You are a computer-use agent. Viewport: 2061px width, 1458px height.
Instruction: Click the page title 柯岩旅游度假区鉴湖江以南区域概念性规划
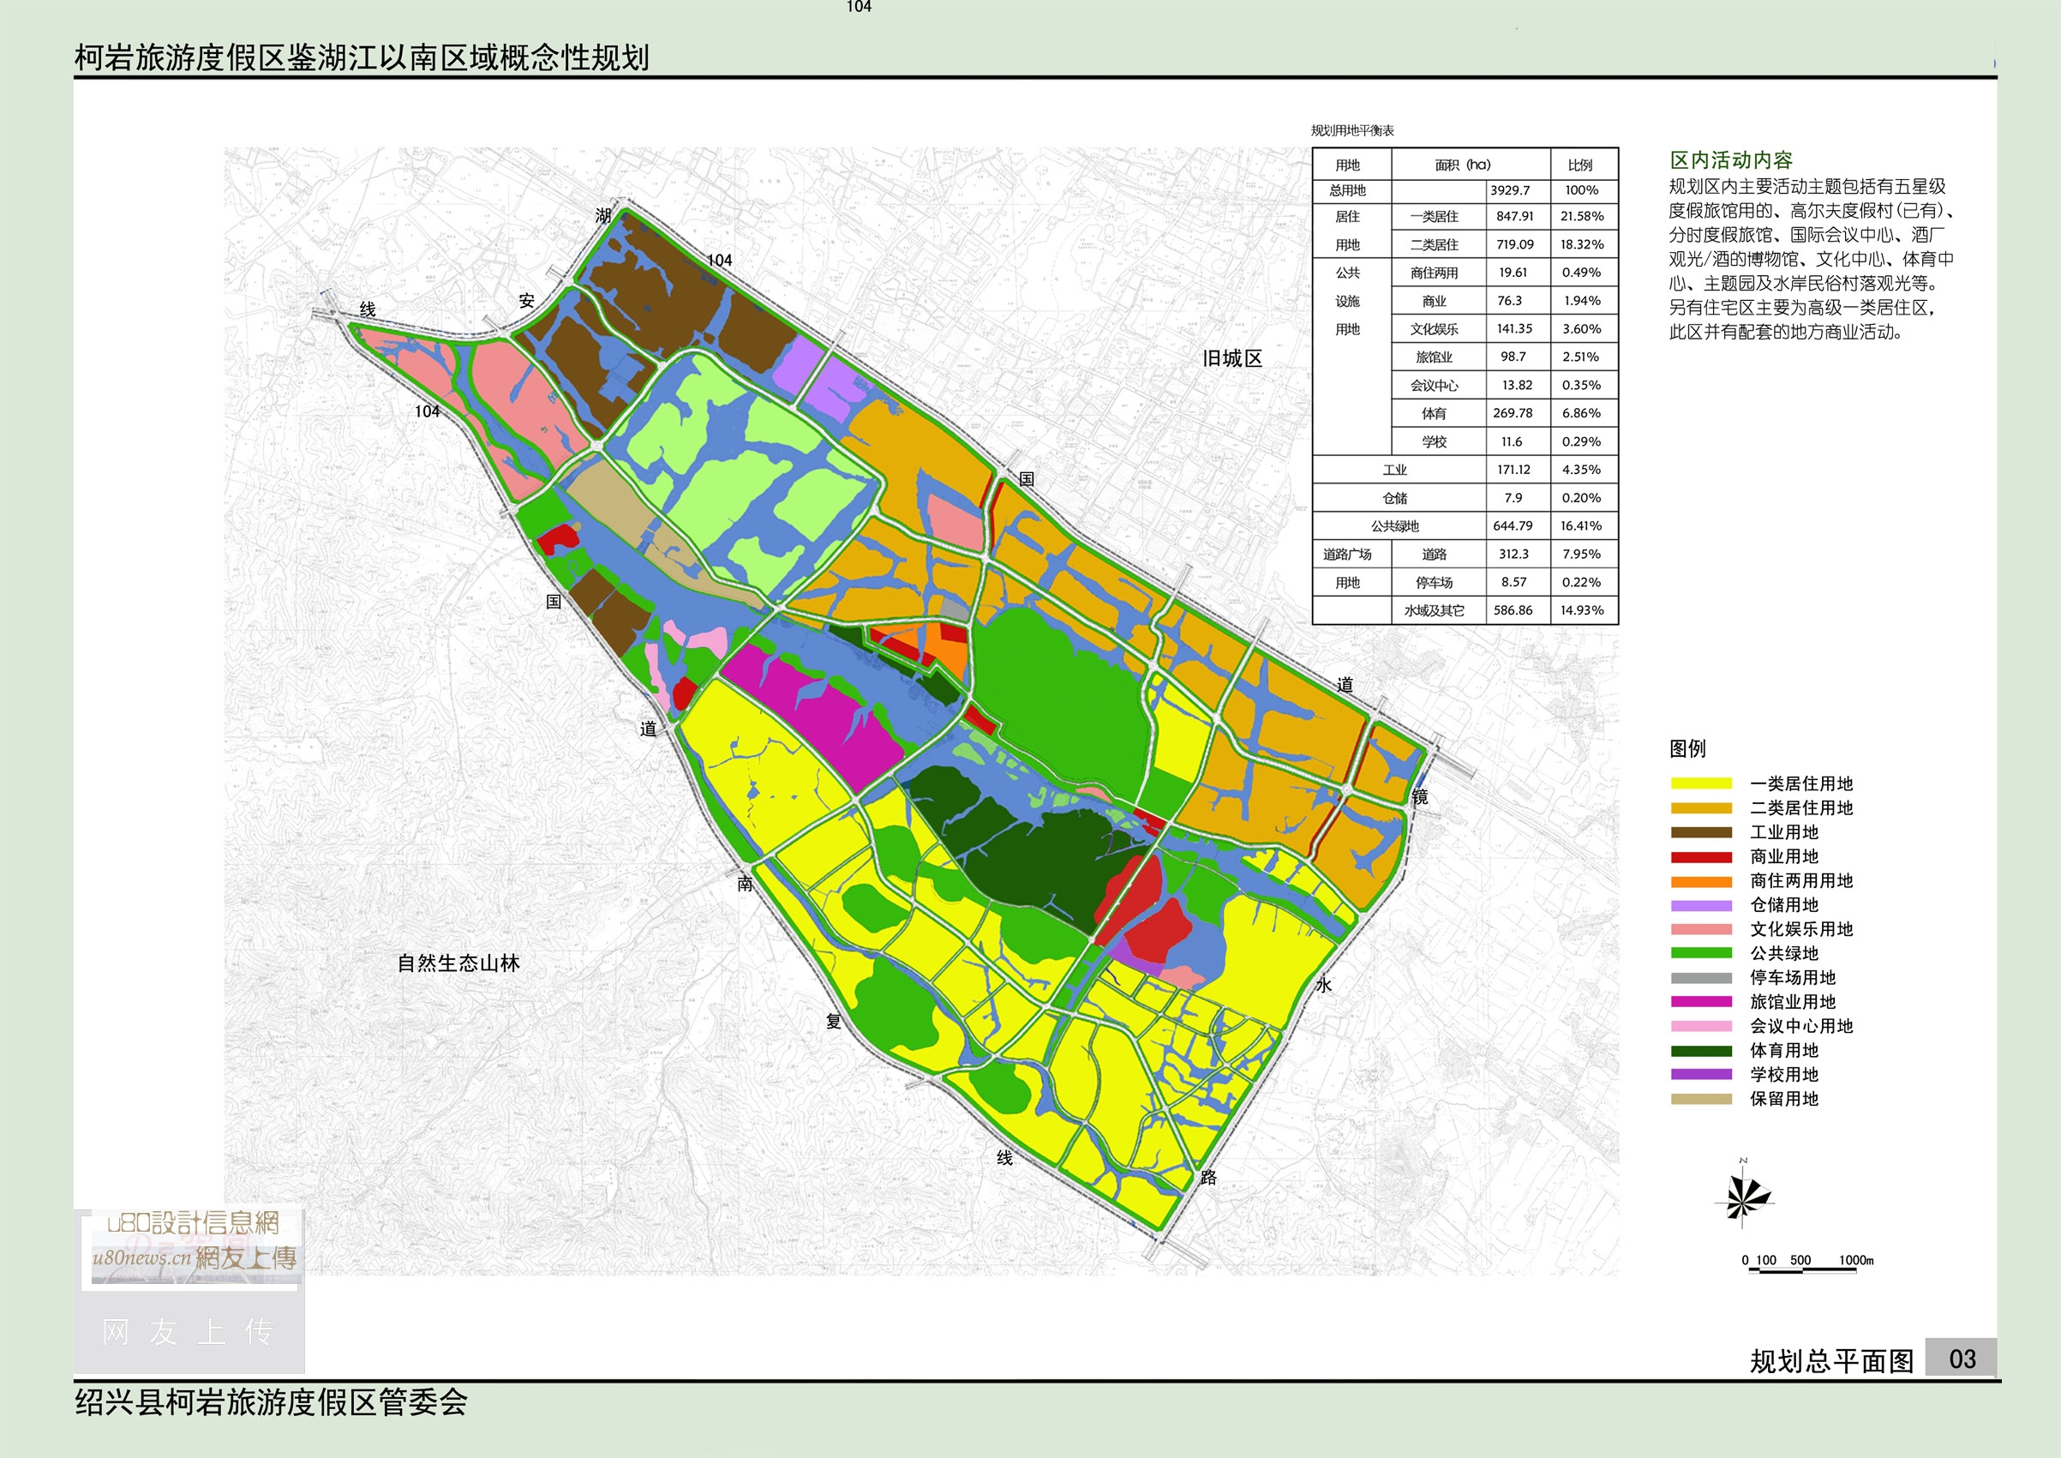(362, 57)
